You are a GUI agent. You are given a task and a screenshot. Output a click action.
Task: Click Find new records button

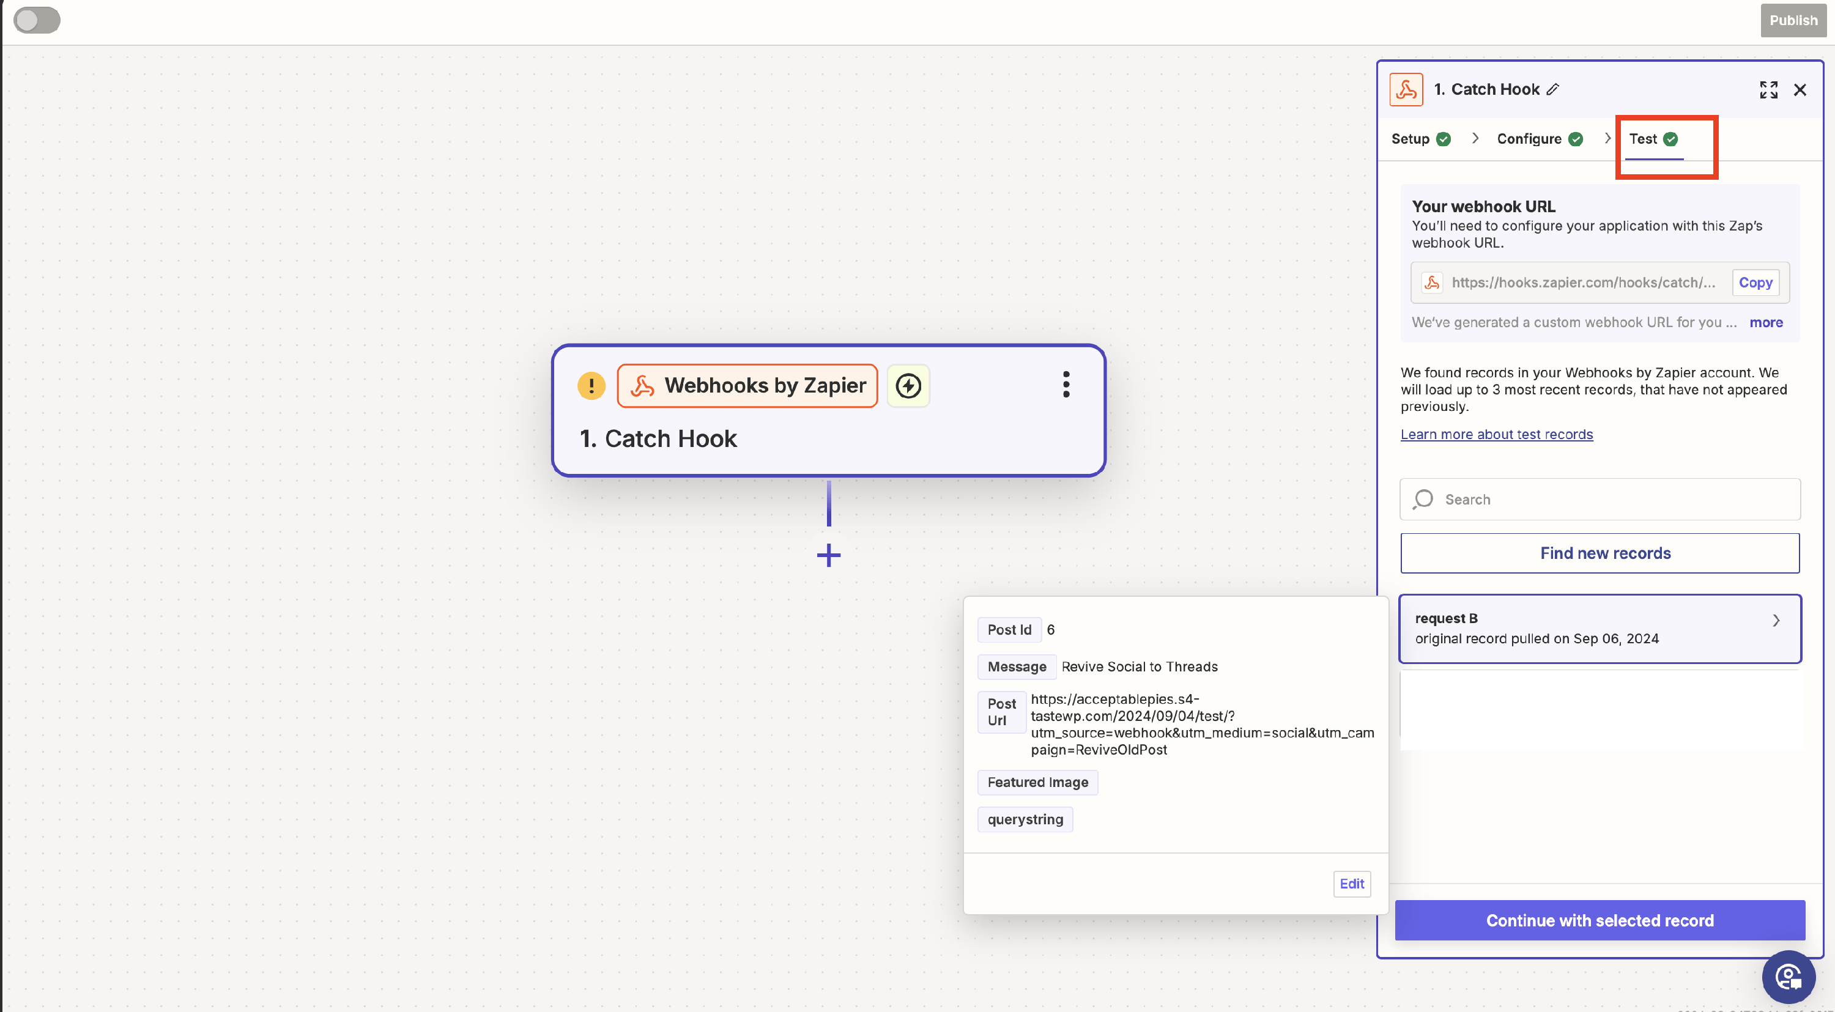click(x=1600, y=553)
